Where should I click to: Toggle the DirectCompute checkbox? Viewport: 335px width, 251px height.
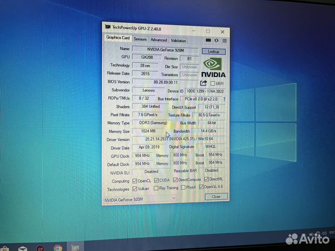(175, 180)
